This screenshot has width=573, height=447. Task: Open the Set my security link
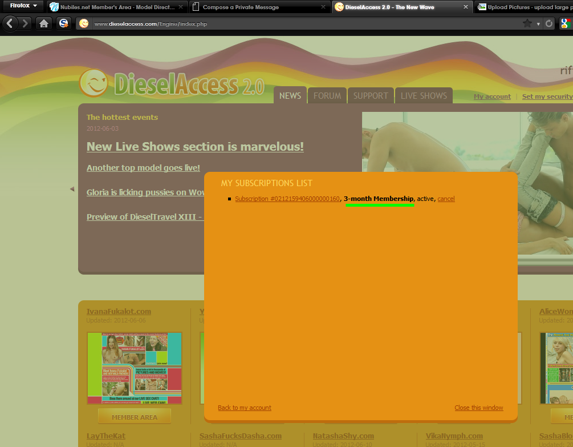[547, 96]
